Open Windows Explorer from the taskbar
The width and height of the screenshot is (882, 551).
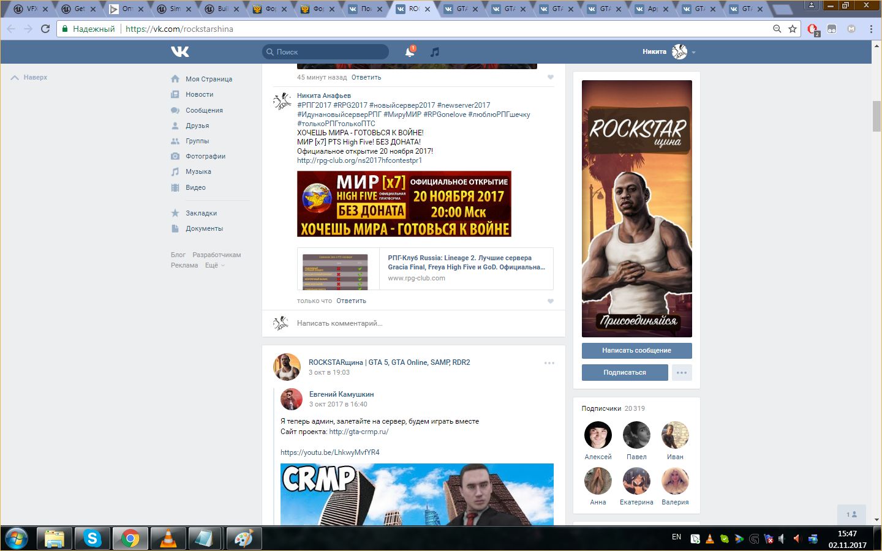click(55, 538)
